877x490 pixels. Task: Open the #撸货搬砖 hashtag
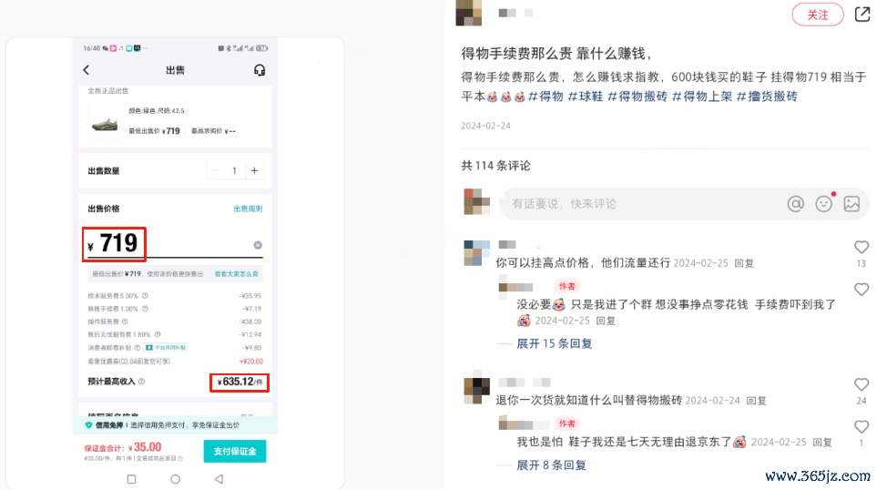click(x=766, y=97)
